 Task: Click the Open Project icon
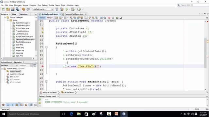pos(13,9)
